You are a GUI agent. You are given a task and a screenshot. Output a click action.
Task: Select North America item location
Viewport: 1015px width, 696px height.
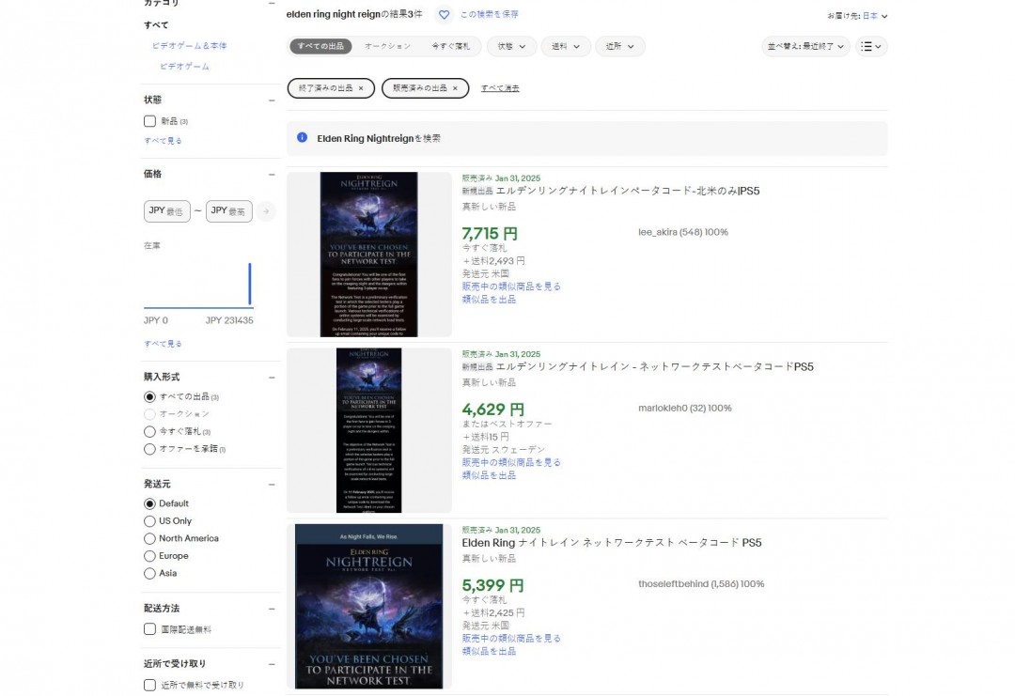click(x=149, y=538)
